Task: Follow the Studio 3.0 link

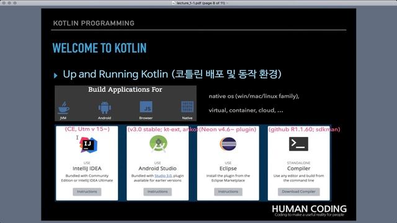Action: (x=163, y=176)
